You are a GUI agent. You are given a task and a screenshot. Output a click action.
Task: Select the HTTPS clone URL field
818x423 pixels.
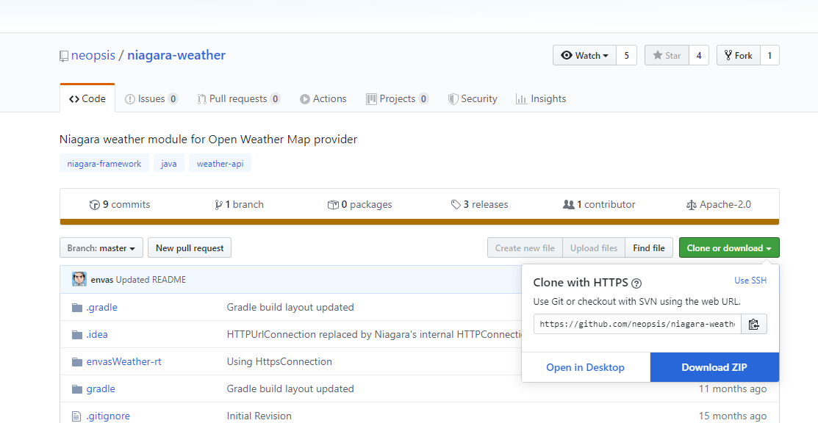click(x=636, y=323)
